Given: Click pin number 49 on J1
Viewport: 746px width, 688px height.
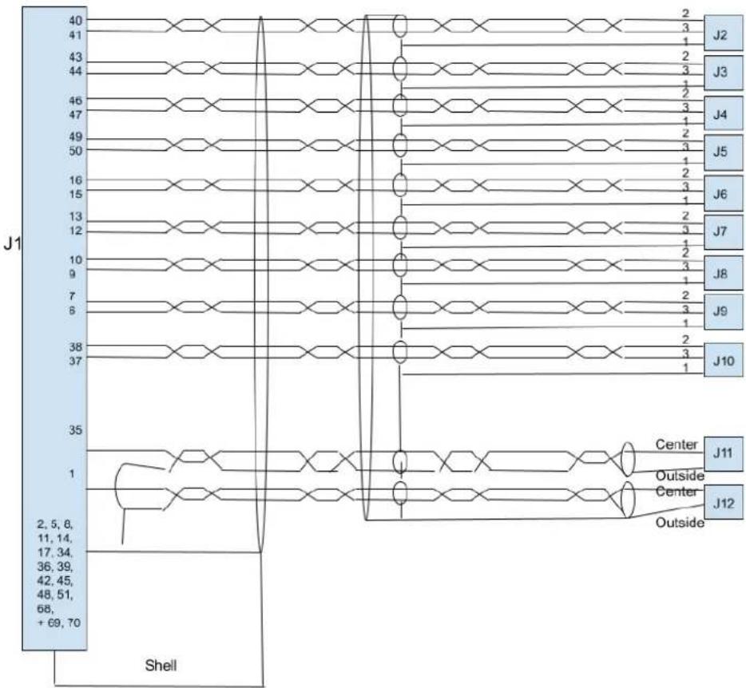Looking at the screenshot, I should tap(76, 137).
